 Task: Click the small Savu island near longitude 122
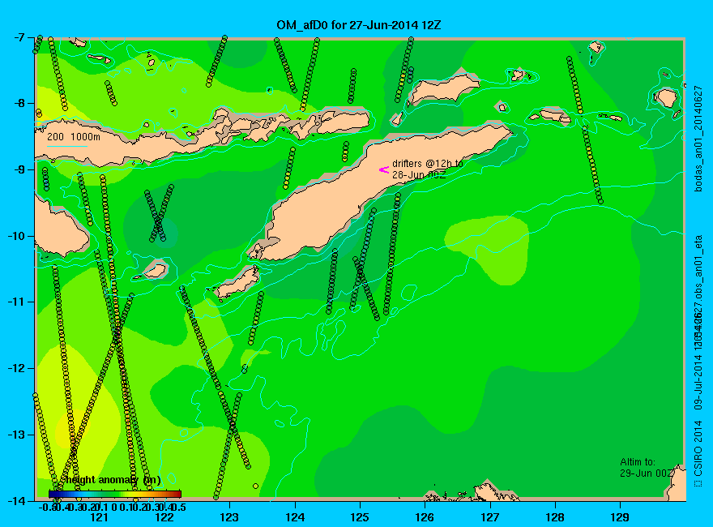pyautogui.click(x=156, y=271)
